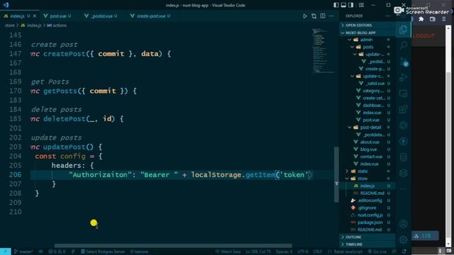Close the index.js tab

(35, 16)
